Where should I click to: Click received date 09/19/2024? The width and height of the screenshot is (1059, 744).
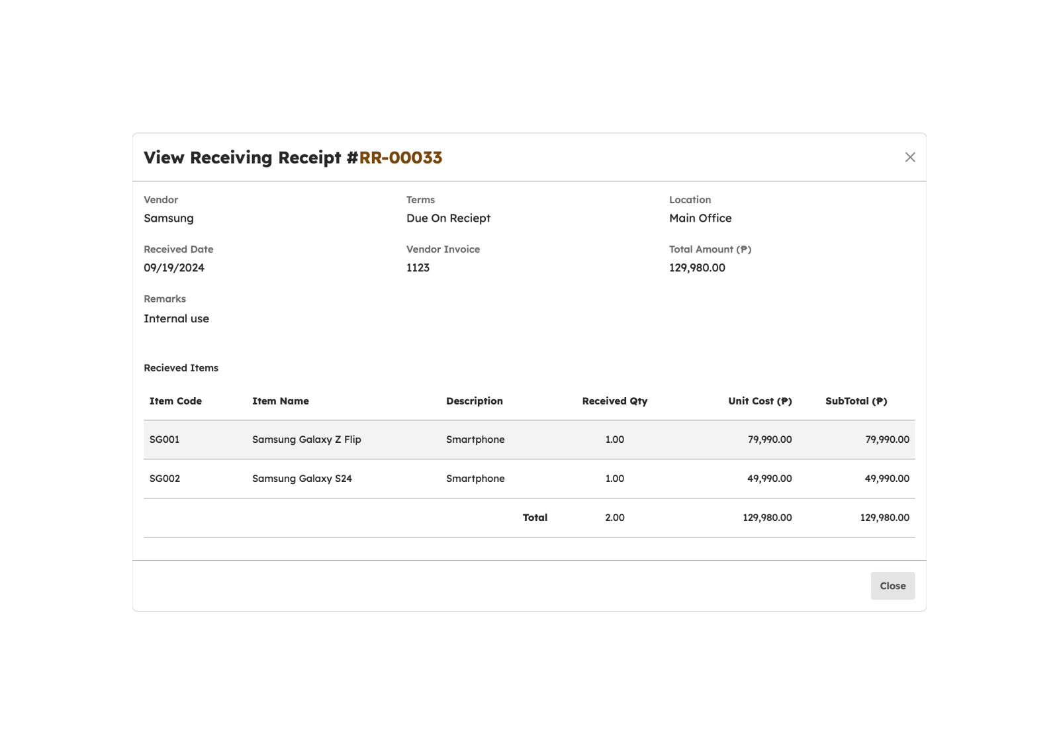pyautogui.click(x=174, y=268)
